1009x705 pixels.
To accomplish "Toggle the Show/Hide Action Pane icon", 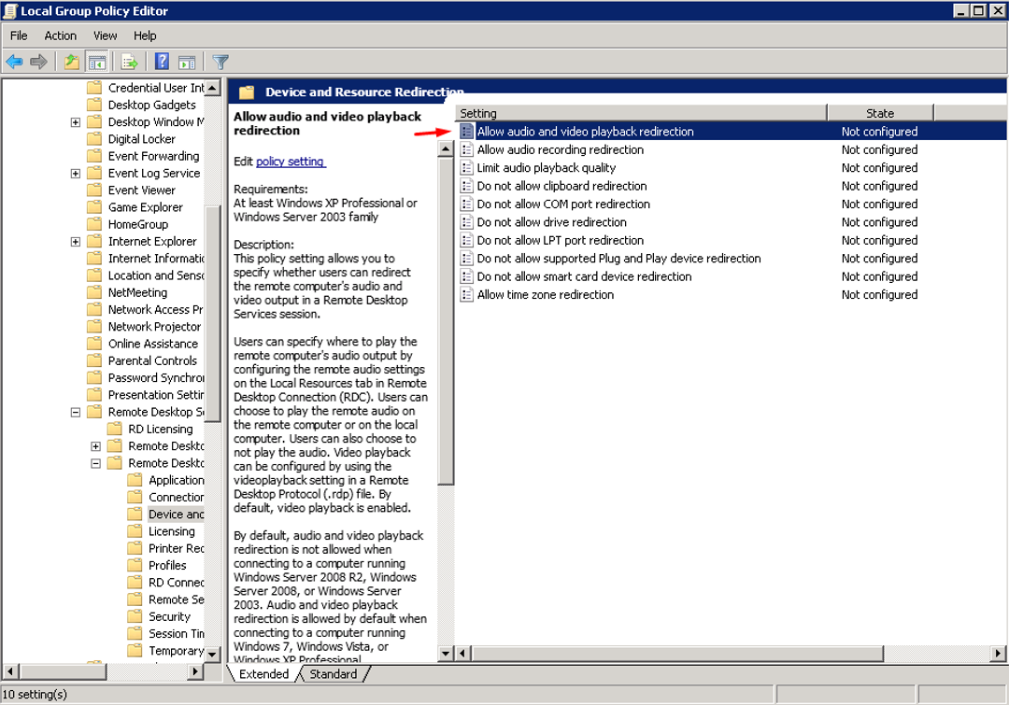I will [187, 63].
